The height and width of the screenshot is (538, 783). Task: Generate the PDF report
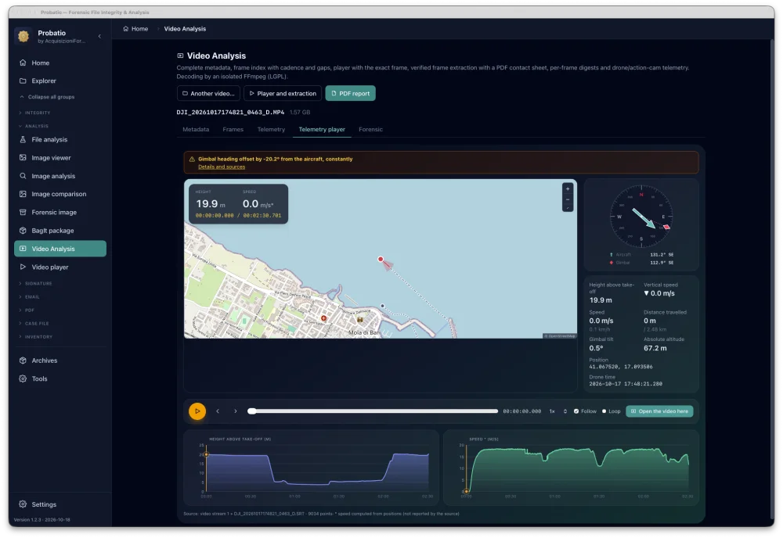(x=351, y=93)
